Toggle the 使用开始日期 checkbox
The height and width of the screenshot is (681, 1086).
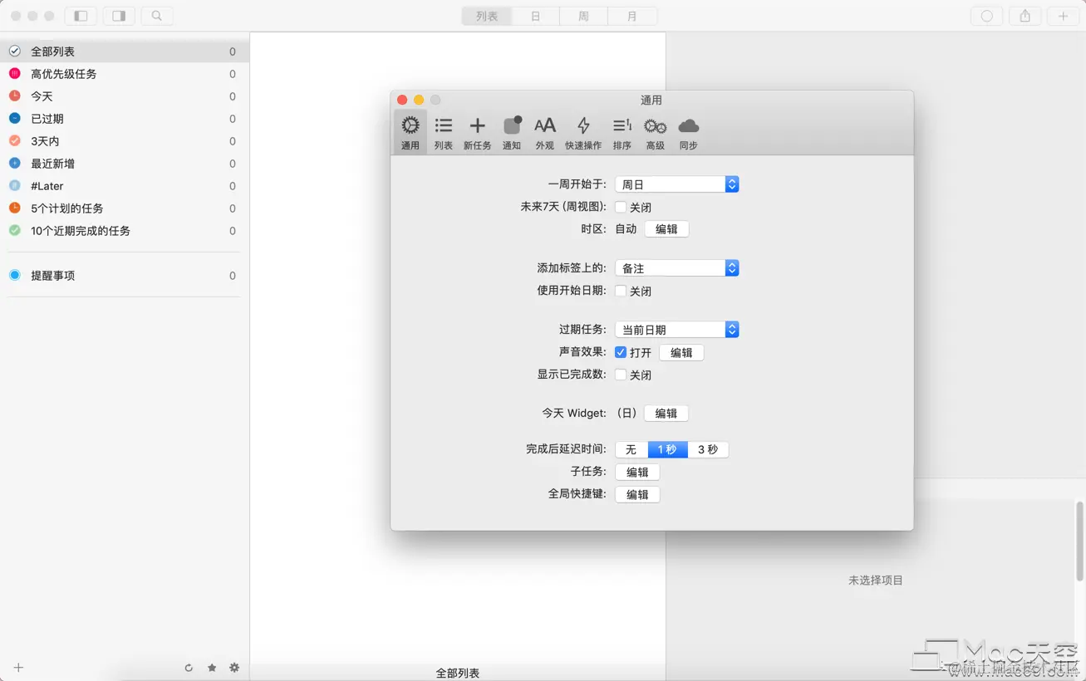point(621,291)
